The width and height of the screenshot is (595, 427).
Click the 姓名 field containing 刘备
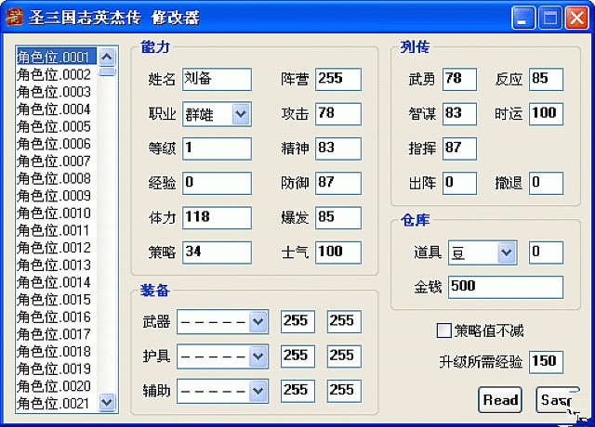[x=217, y=79]
